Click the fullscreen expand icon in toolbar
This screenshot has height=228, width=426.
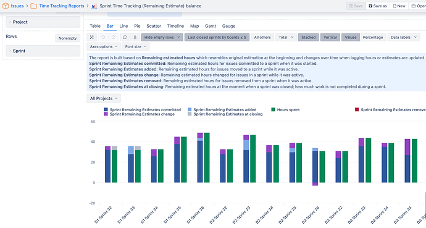click(92, 37)
